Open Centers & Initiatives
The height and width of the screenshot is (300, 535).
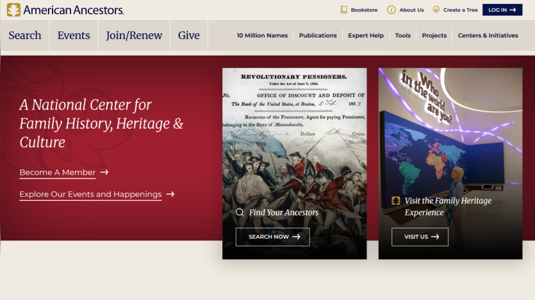488,35
